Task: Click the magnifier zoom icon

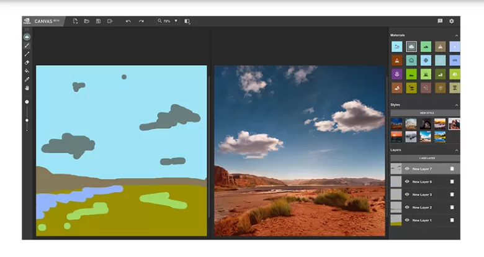Action: click(x=159, y=20)
